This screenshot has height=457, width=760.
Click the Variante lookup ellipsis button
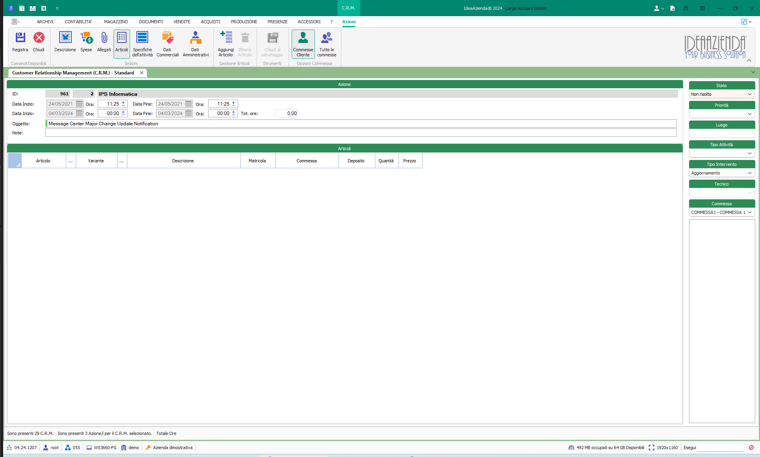coord(122,161)
